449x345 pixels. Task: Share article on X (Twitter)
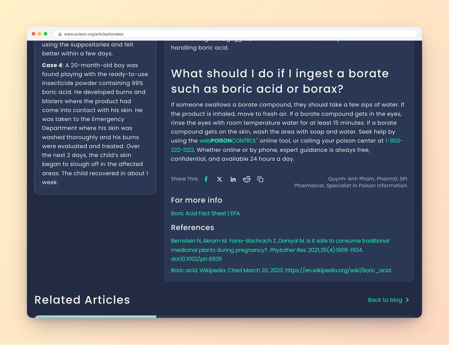click(219, 179)
